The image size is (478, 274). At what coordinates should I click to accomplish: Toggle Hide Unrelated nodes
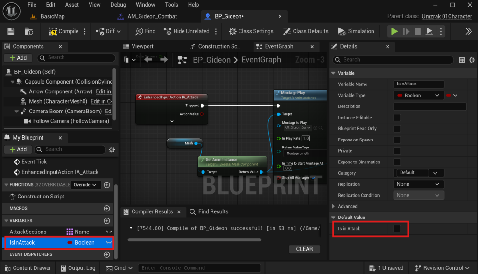pos(187,31)
